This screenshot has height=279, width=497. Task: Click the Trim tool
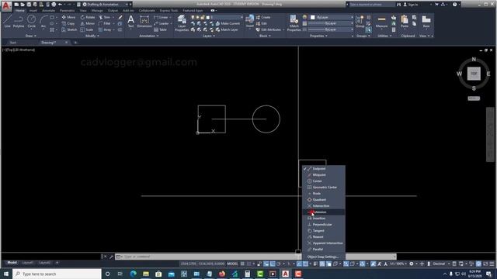tap(104, 17)
